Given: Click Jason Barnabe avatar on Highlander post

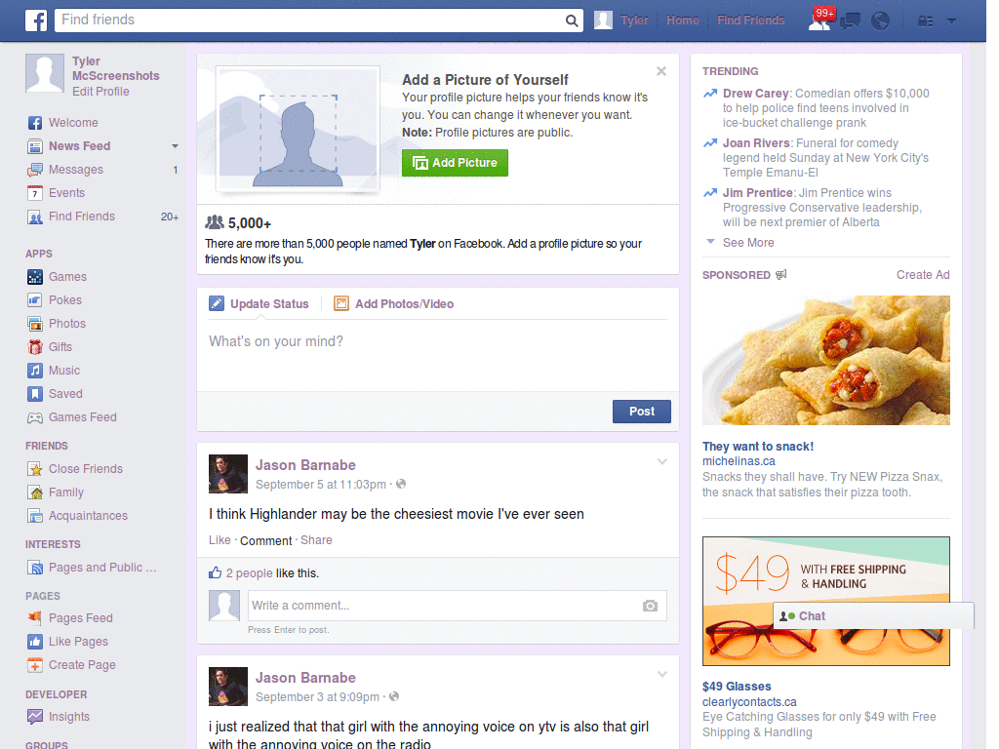Looking at the screenshot, I should (x=228, y=474).
